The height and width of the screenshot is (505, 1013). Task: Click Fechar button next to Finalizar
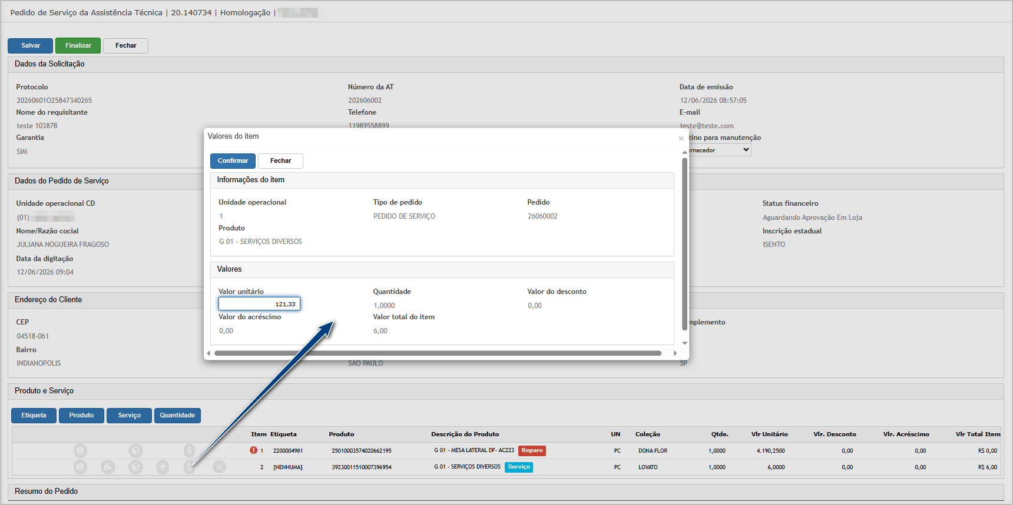tap(125, 46)
